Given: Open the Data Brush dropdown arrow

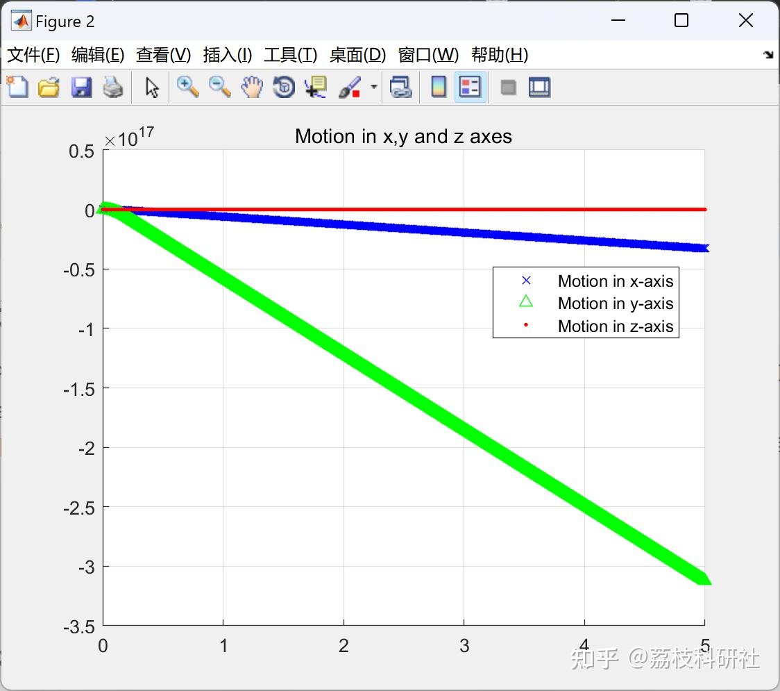Looking at the screenshot, I should point(373,88).
